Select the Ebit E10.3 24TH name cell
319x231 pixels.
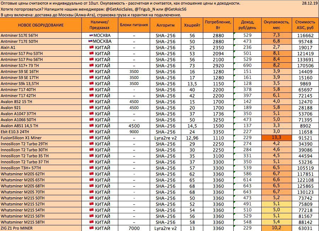pos(41,132)
